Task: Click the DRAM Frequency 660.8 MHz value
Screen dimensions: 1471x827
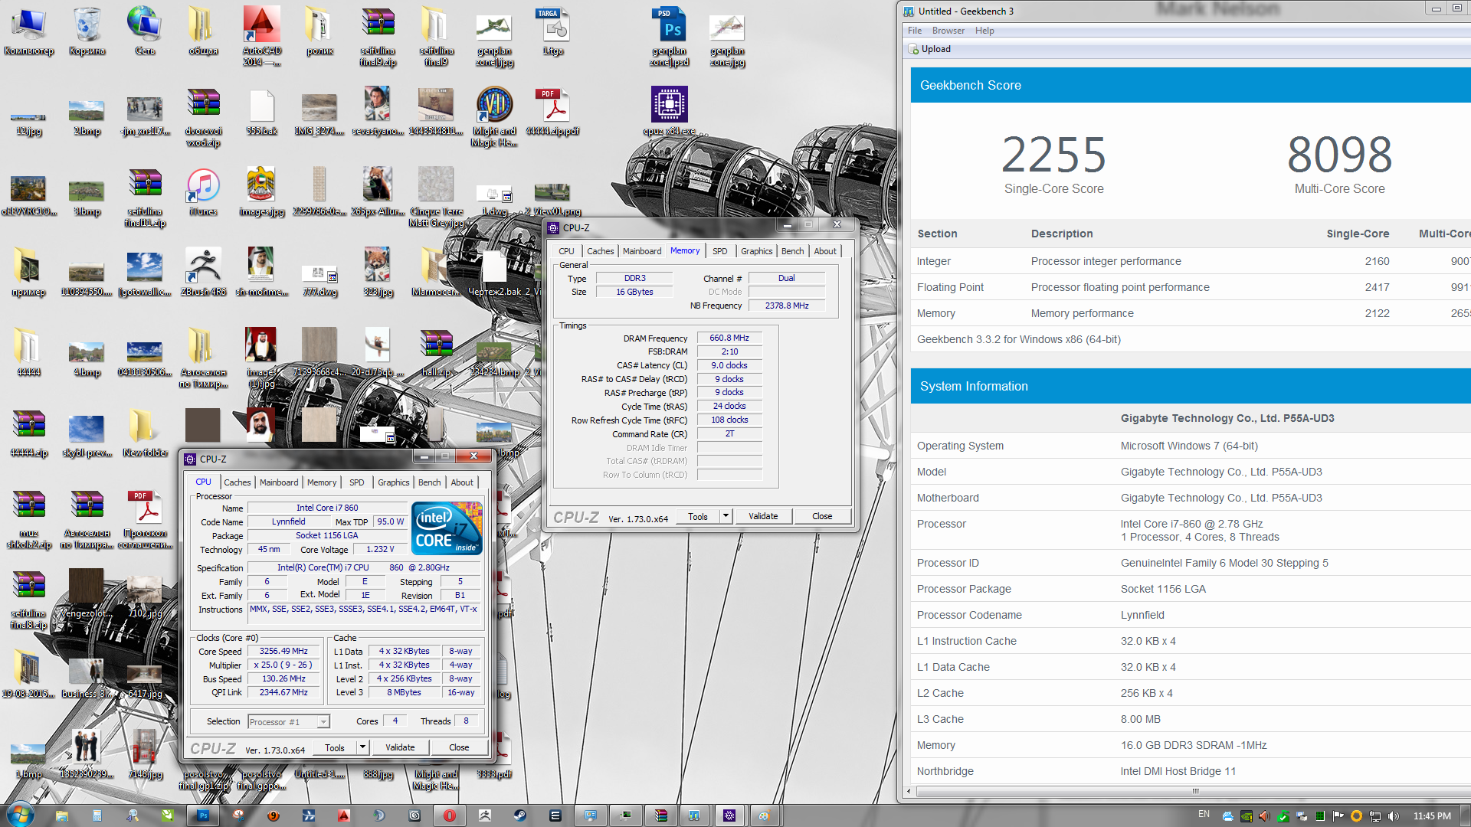Action: pyautogui.click(x=729, y=338)
